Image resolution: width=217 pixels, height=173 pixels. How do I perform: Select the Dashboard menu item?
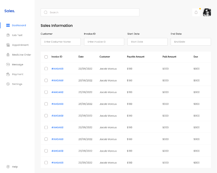[19, 25]
